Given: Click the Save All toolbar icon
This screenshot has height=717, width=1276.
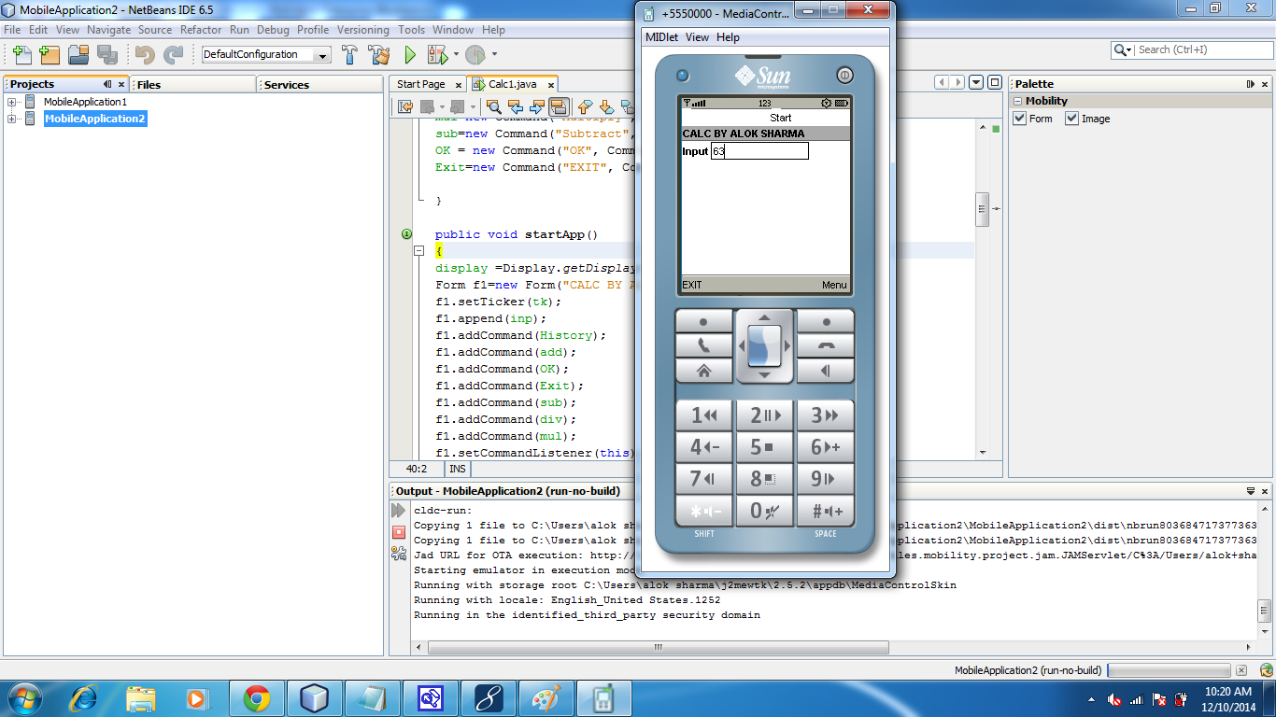Looking at the screenshot, I should coord(107,54).
